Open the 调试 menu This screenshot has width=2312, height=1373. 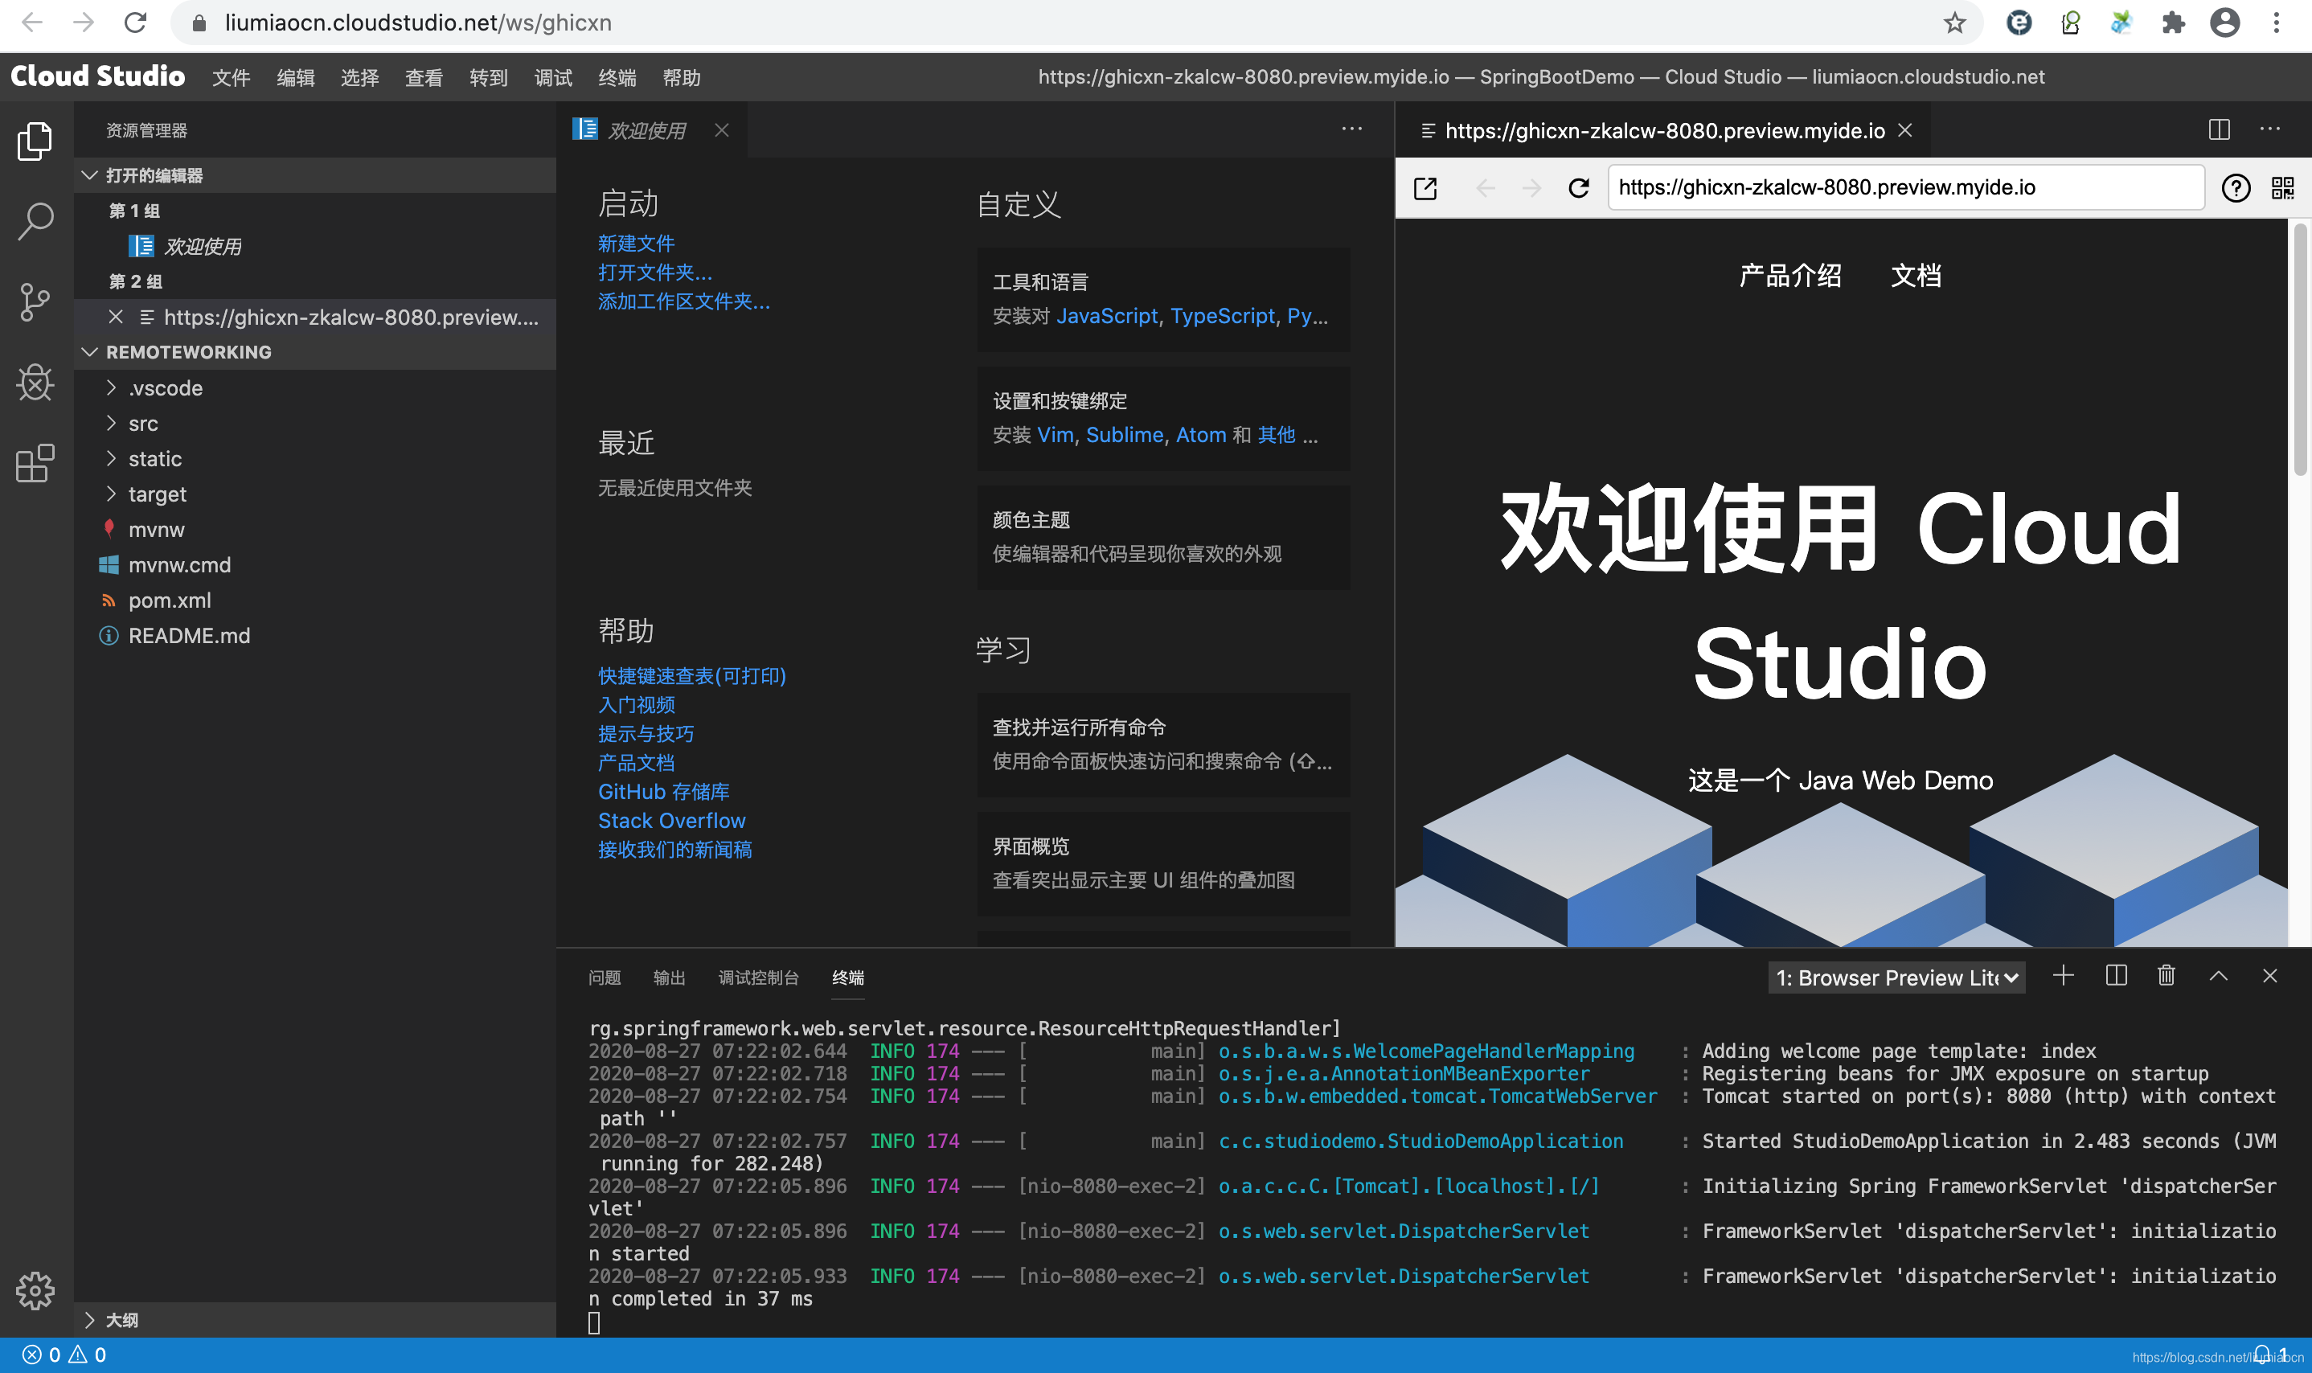[x=553, y=78]
